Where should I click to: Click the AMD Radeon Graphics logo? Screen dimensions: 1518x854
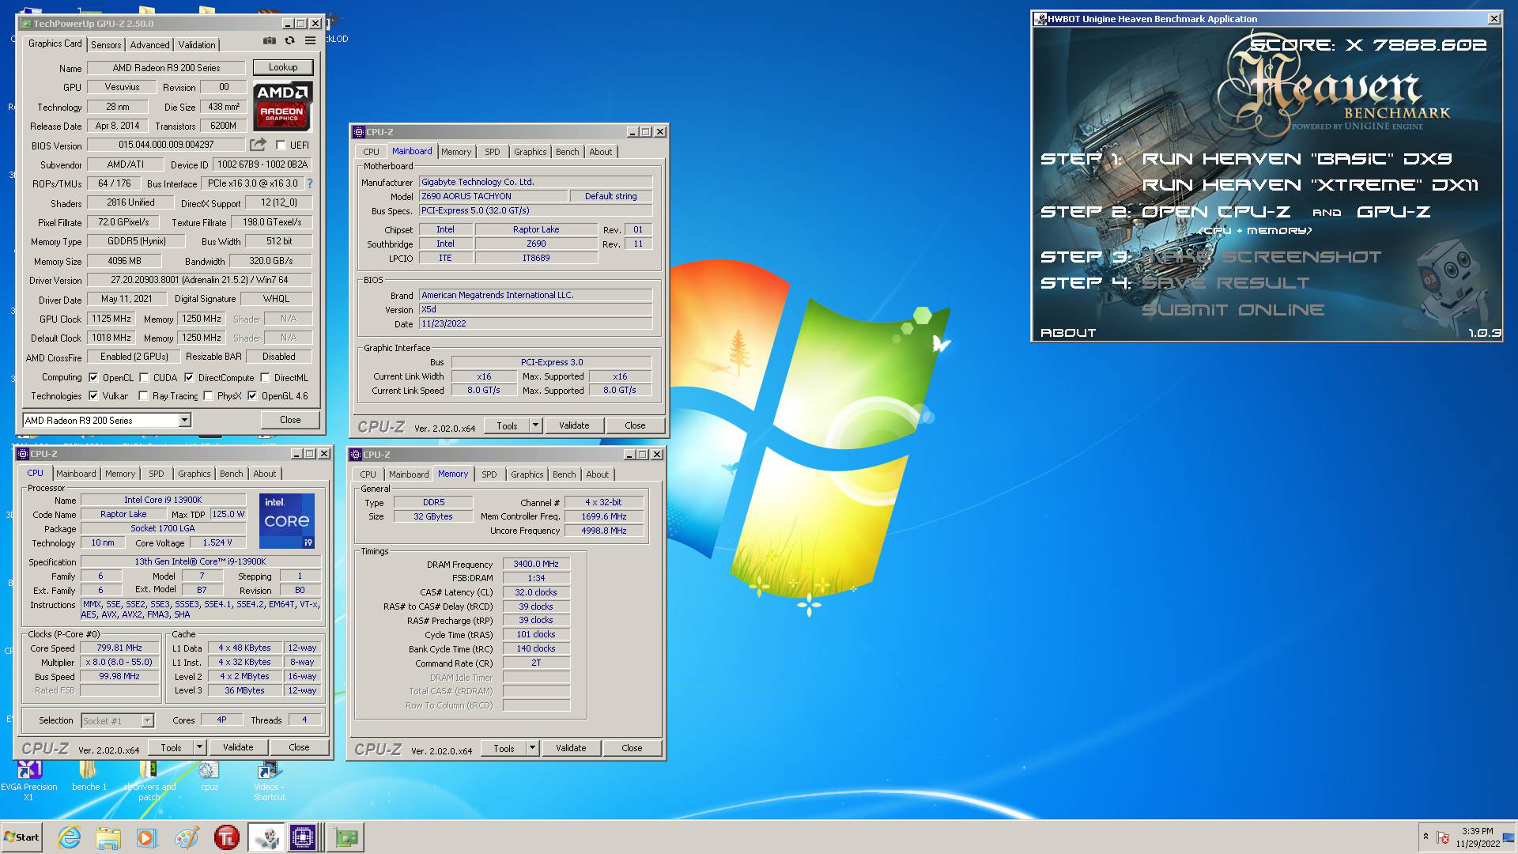point(283,106)
